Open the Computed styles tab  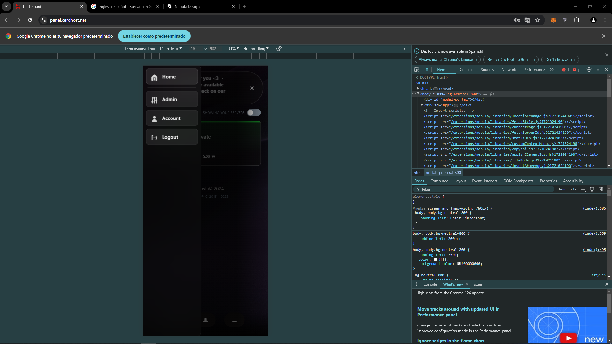[439, 181]
